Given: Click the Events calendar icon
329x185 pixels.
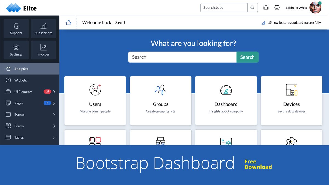Looking at the screenshot, I should click(8, 115).
